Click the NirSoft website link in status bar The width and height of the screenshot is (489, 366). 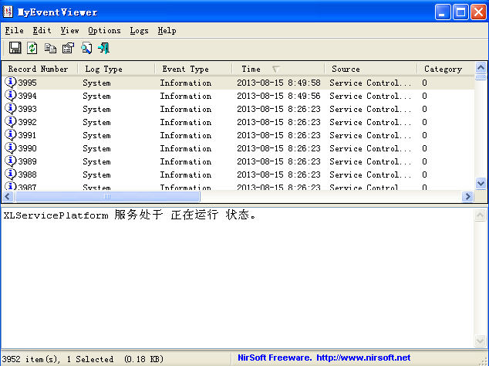(363, 358)
